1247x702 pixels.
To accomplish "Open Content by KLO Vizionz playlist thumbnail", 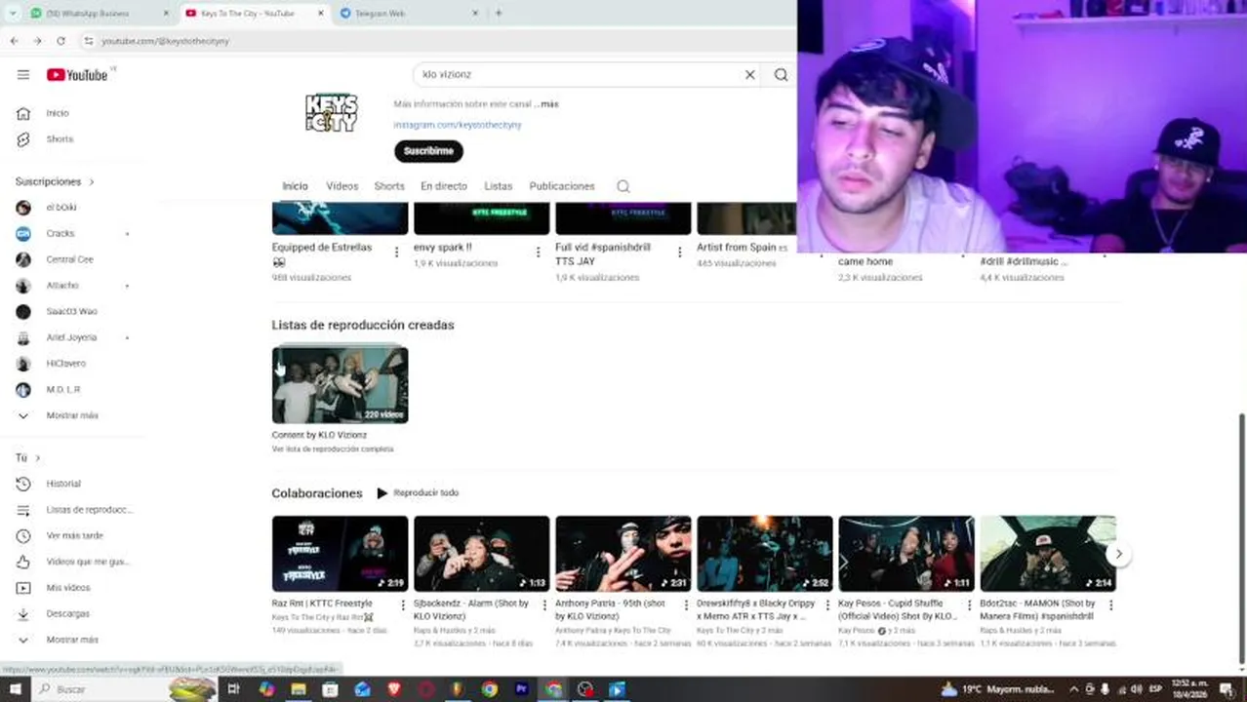I will [x=340, y=384].
